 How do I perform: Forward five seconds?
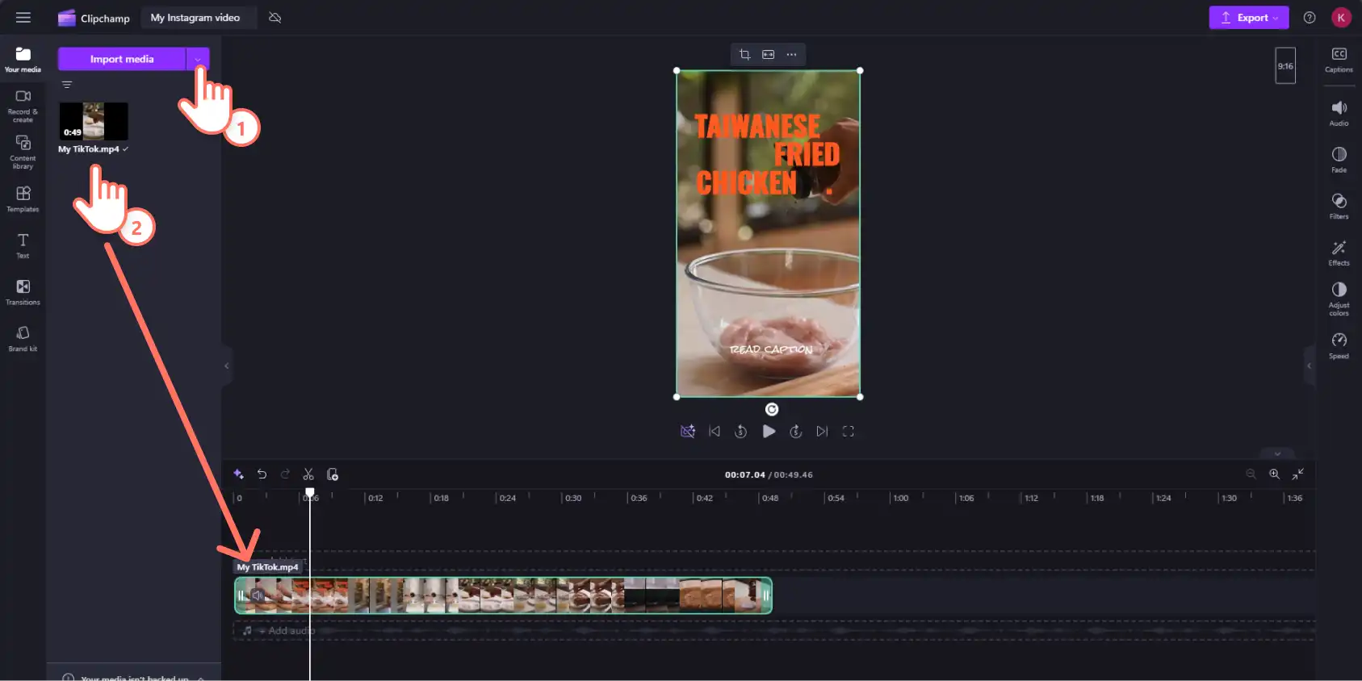click(x=796, y=432)
